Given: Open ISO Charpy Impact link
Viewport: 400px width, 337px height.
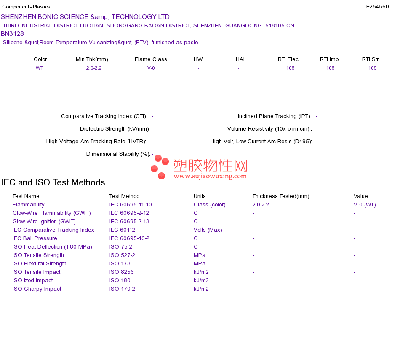Looking at the screenshot, I should pyautogui.click(x=37, y=289).
